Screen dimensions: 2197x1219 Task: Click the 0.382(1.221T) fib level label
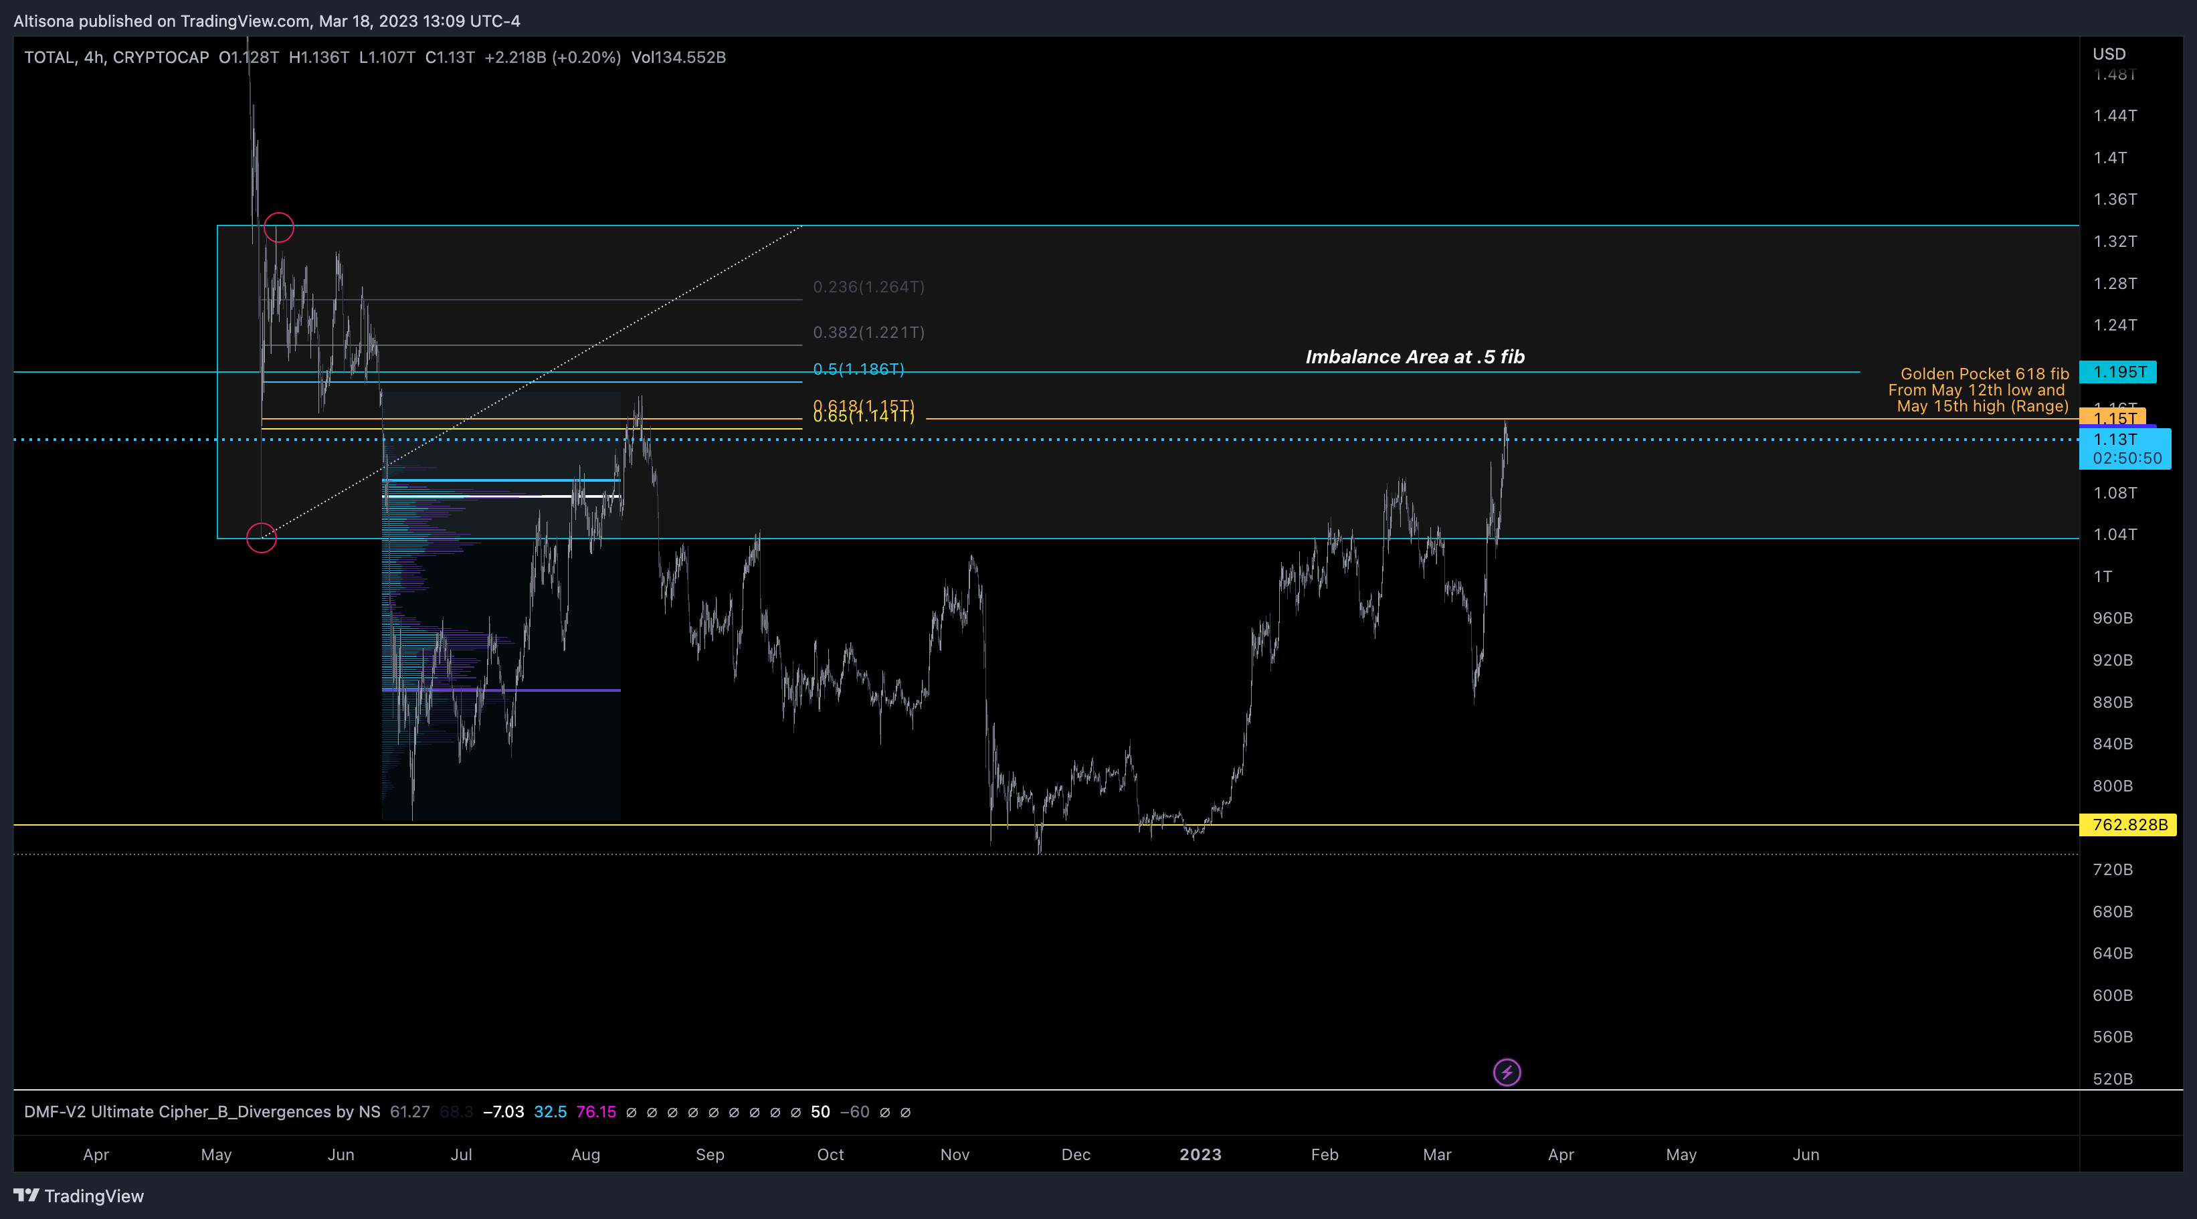pos(868,332)
